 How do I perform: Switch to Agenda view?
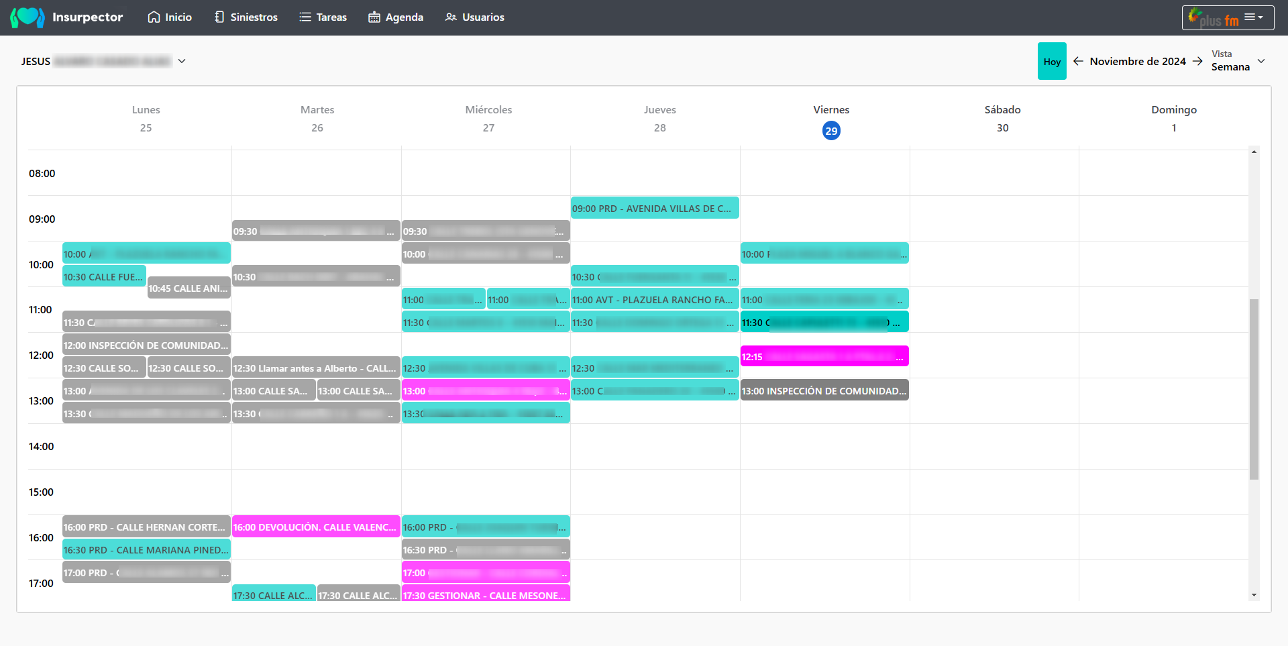point(396,17)
